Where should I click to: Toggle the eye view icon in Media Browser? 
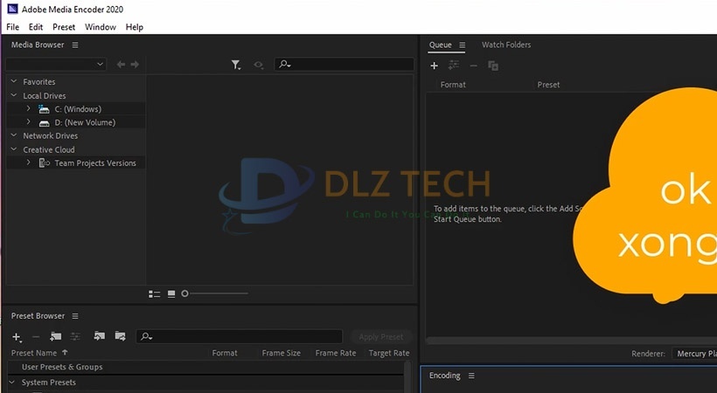pyautogui.click(x=258, y=65)
